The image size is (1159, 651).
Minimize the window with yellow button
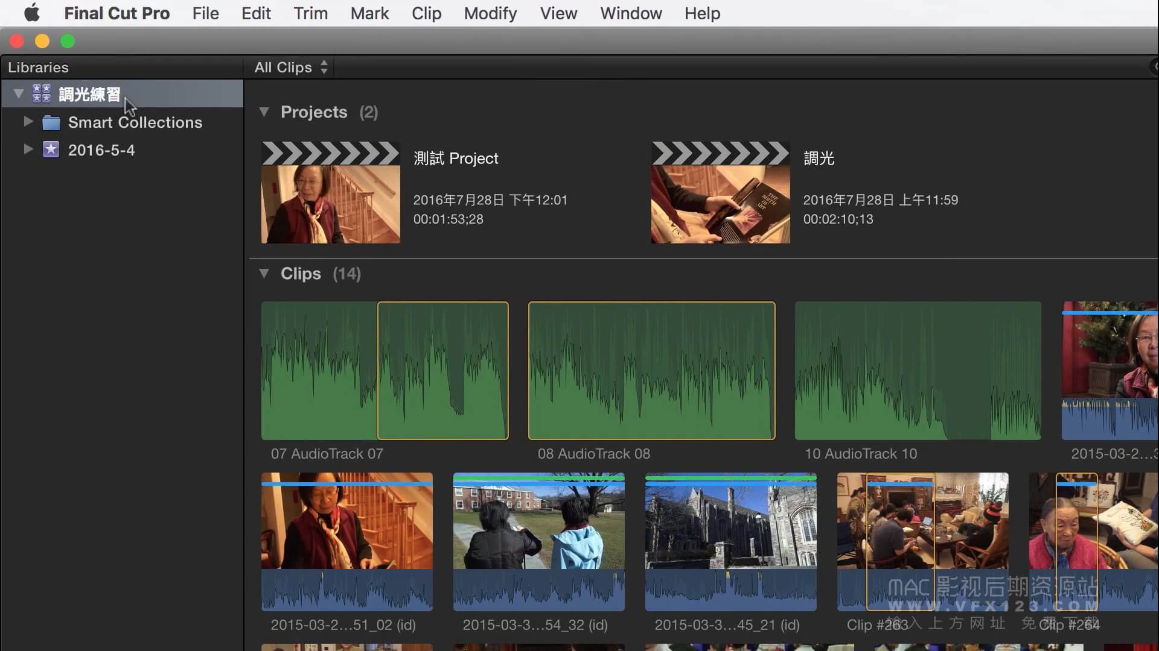(42, 41)
